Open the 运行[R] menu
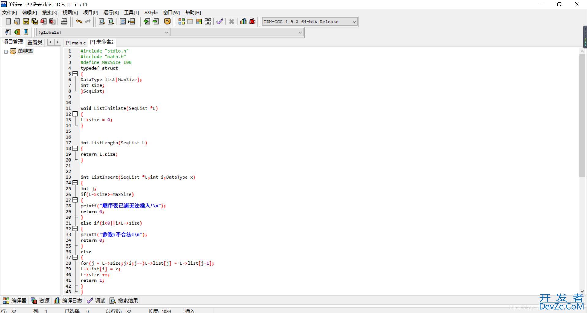This screenshot has width=587, height=313. (x=111, y=13)
